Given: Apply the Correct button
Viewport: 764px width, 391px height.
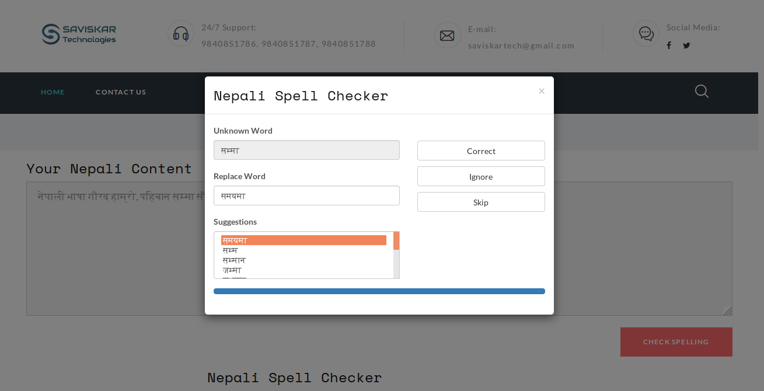Looking at the screenshot, I should 481,151.
